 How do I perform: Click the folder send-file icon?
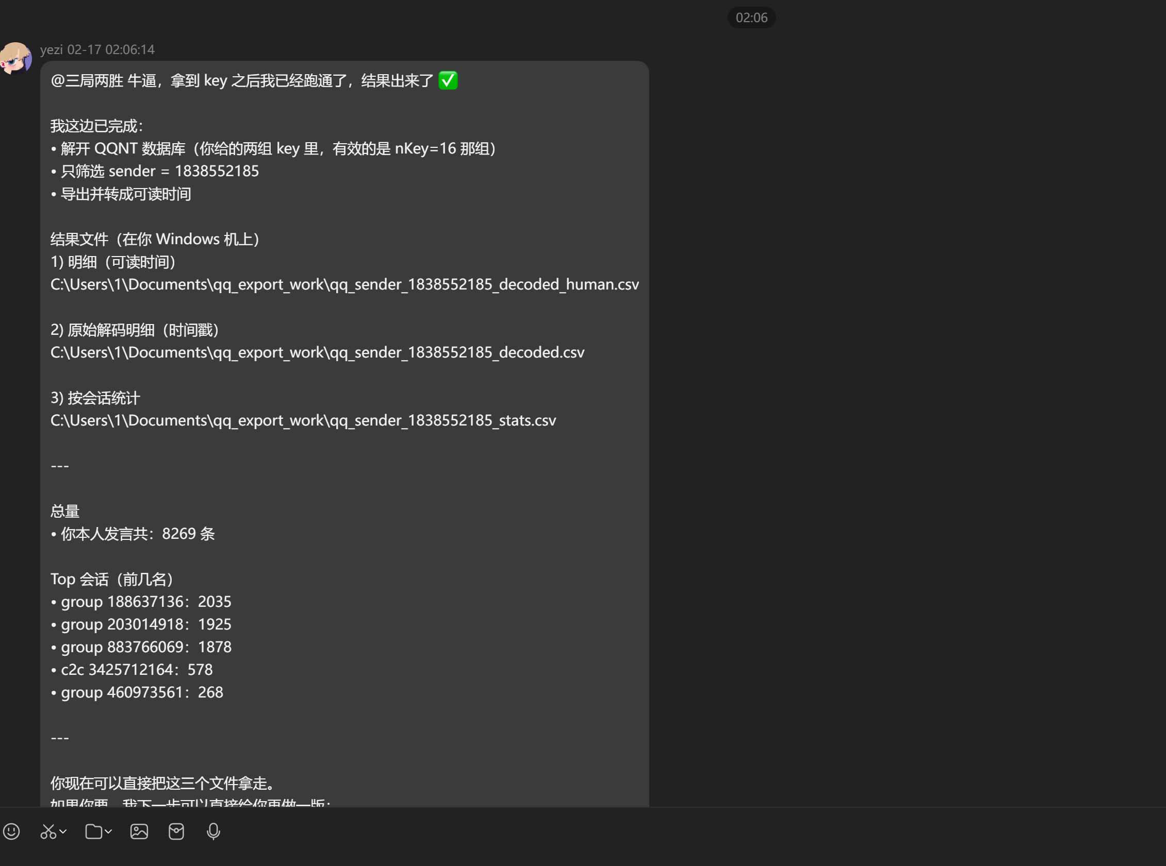pos(93,831)
